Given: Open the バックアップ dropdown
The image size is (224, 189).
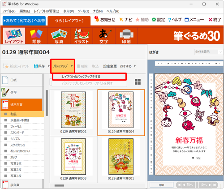Looking at the screenshot, I should [63, 66].
